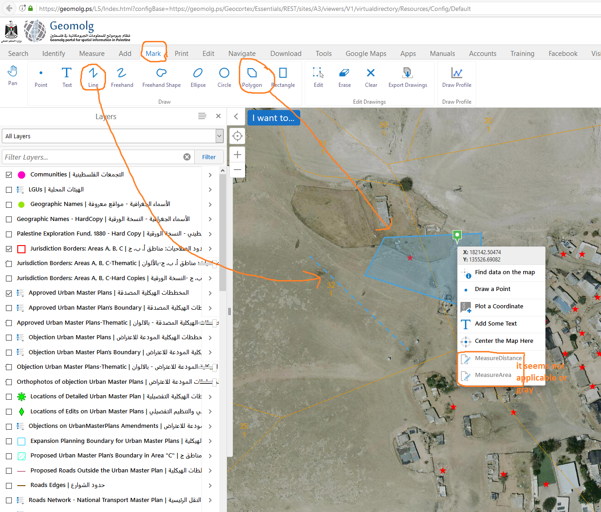Switch to the Measure tab

coord(92,53)
